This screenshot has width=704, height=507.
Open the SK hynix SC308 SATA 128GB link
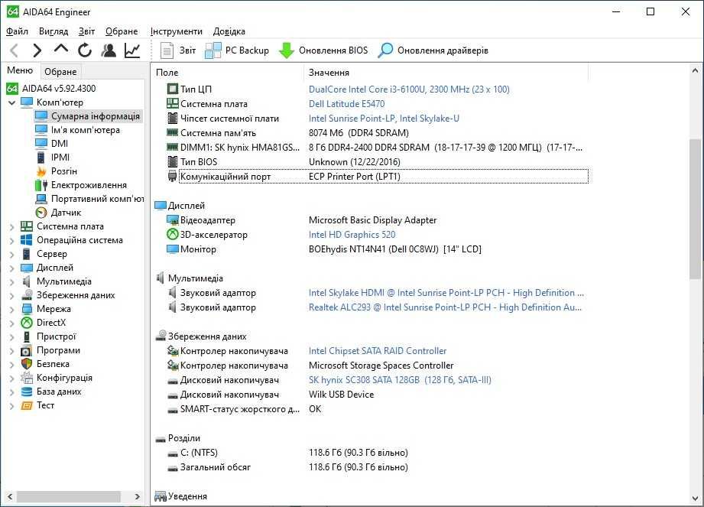(400, 380)
